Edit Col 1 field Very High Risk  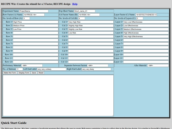tap(91, 22)
